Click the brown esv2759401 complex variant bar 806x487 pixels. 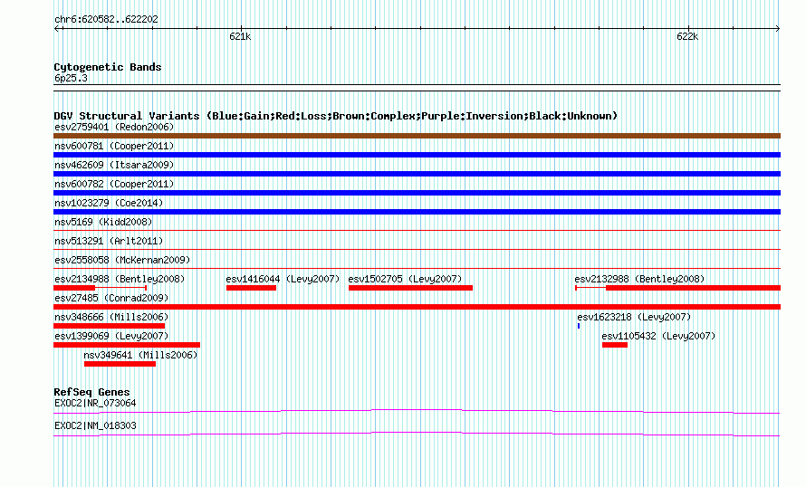pos(417,136)
